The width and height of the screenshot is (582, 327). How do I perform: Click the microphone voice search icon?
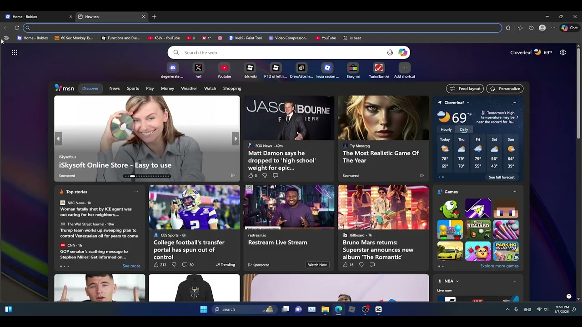tap(390, 53)
